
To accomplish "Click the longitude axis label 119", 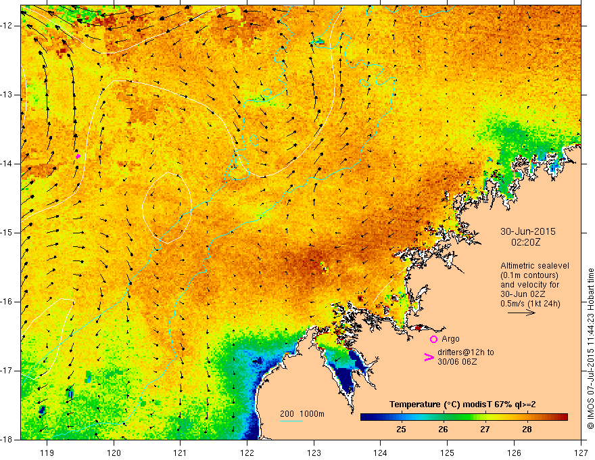I will [x=47, y=453].
